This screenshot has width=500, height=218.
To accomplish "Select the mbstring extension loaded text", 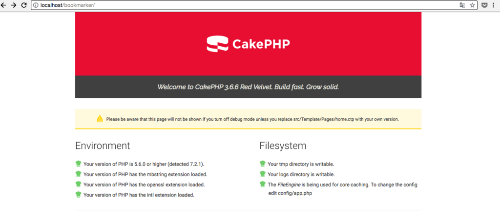I will pos(146,175).
